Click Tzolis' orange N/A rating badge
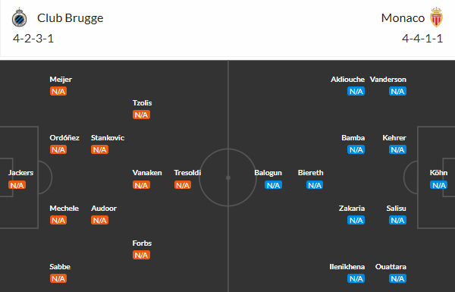Screen dimensions: 455x292 click(141, 115)
